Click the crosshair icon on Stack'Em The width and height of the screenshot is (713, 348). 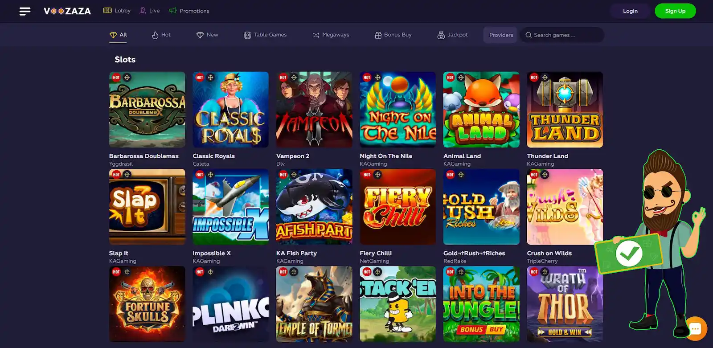377,272
